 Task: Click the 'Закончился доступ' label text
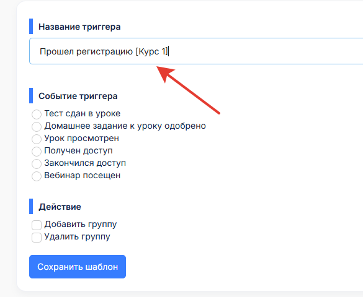click(x=85, y=163)
